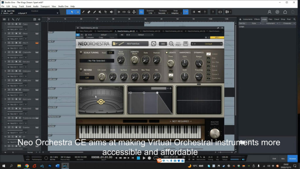Click the Copy button in plugin header

(x=101, y=38)
